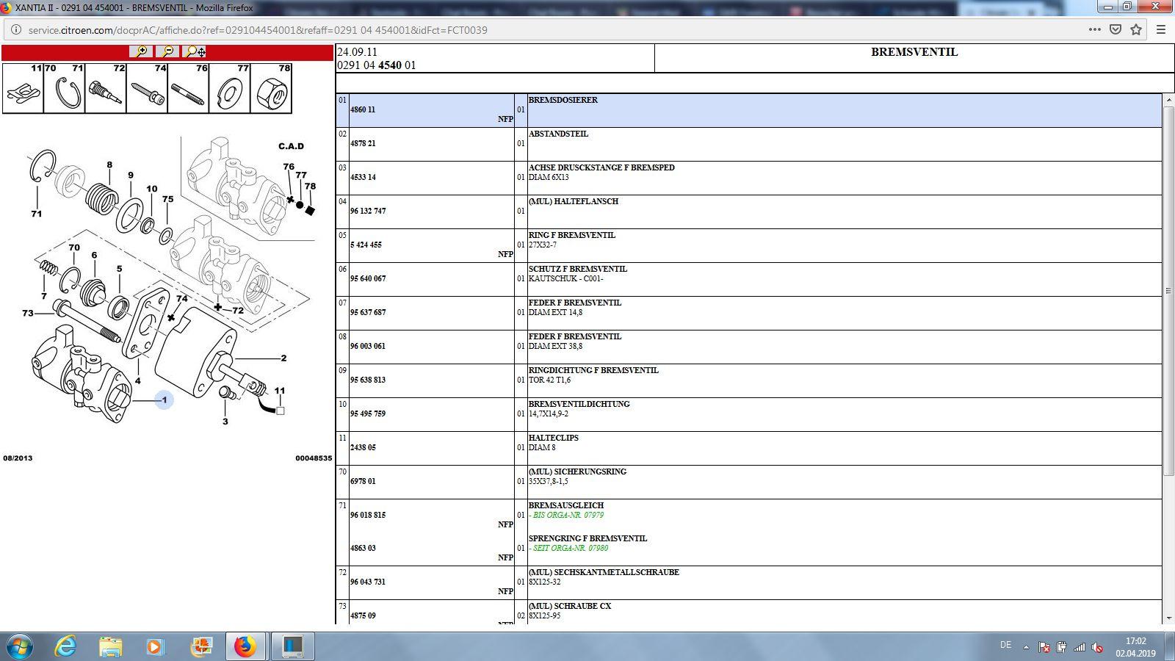Select SCHUTZ F BREMSVENTIL row
Image resolution: width=1175 pixels, height=661 pixels.
coord(749,279)
